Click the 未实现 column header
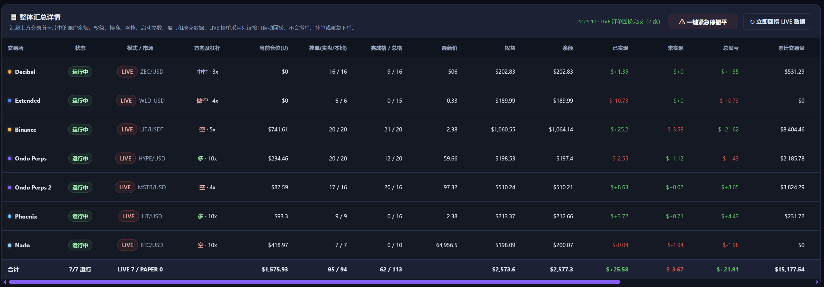Image resolution: width=824 pixels, height=287 pixels. (676, 48)
